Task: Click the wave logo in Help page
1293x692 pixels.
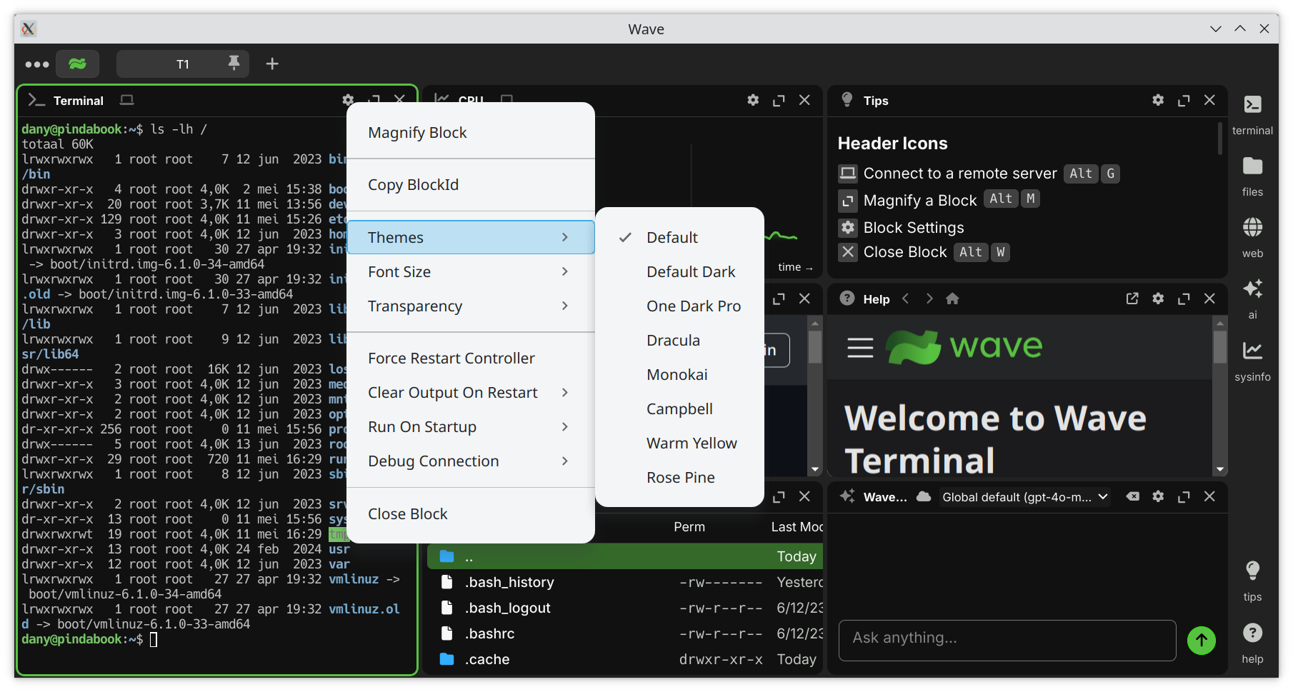Action: click(964, 347)
